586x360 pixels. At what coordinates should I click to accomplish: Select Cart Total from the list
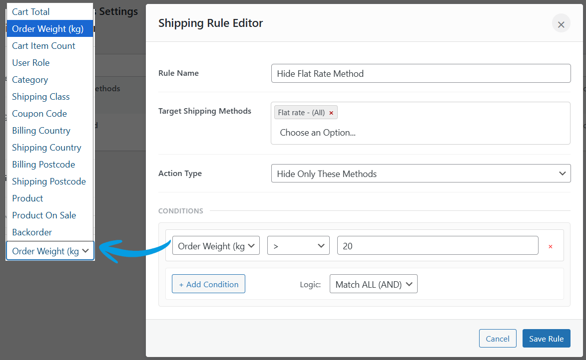31,12
